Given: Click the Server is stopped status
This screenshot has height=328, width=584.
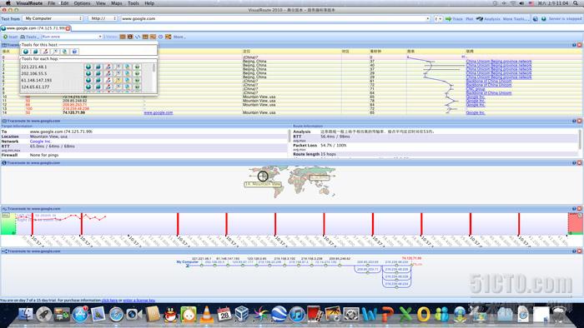Looking at the screenshot, I should point(565,18).
